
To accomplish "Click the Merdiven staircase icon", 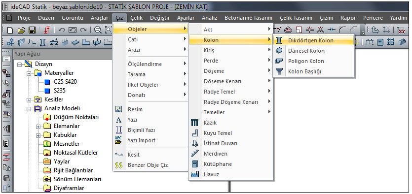I will (195, 154).
